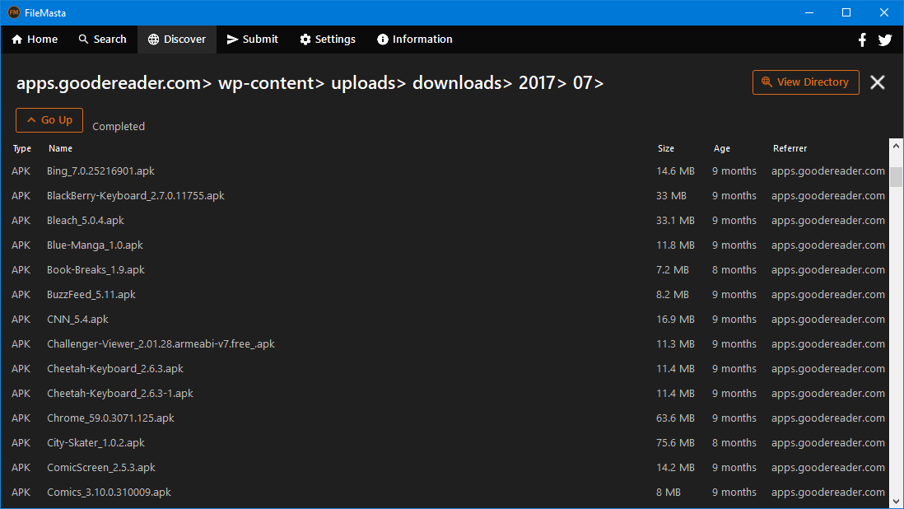Click the Go Up button
Screen dimensions: 904x509
tap(49, 119)
